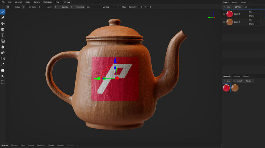Select the Color ID tool

[3, 59]
